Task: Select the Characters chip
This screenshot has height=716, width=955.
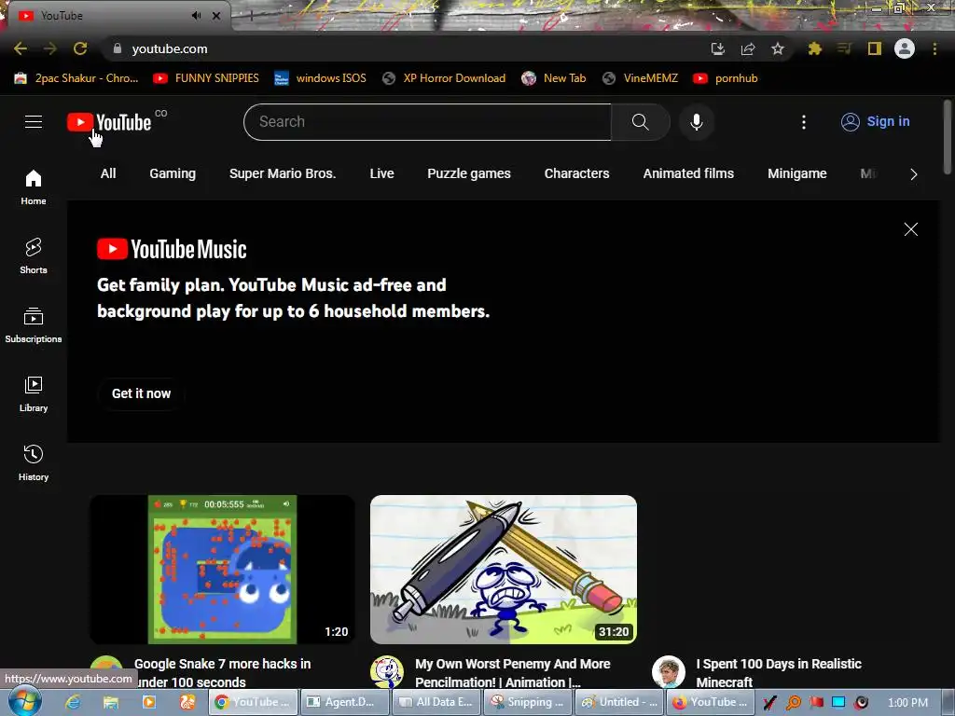Action: (x=576, y=173)
